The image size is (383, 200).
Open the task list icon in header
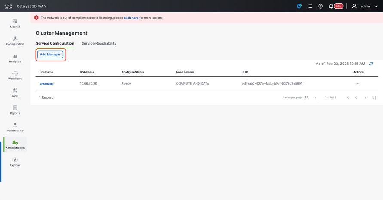(309, 6)
